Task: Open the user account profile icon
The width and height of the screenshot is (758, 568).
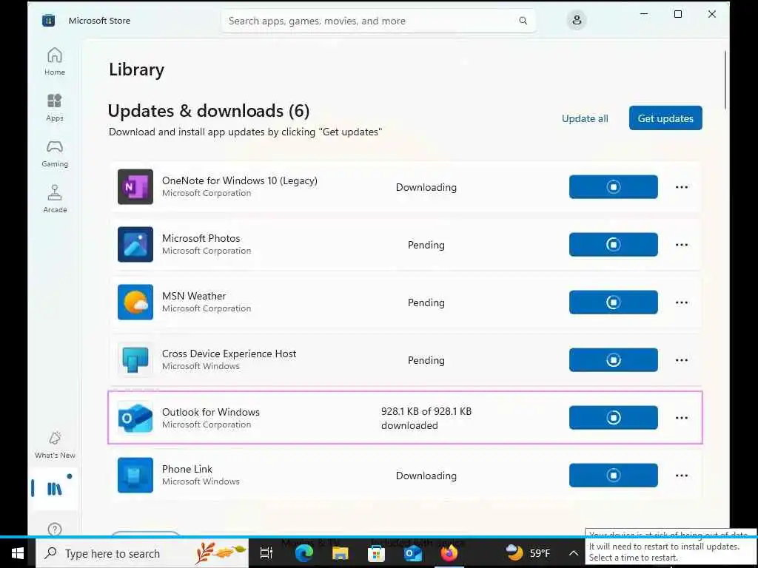Action: (x=576, y=20)
